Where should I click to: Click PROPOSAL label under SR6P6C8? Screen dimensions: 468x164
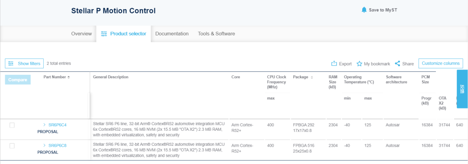tap(48, 152)
